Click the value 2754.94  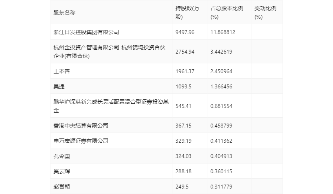pos(185,52)
